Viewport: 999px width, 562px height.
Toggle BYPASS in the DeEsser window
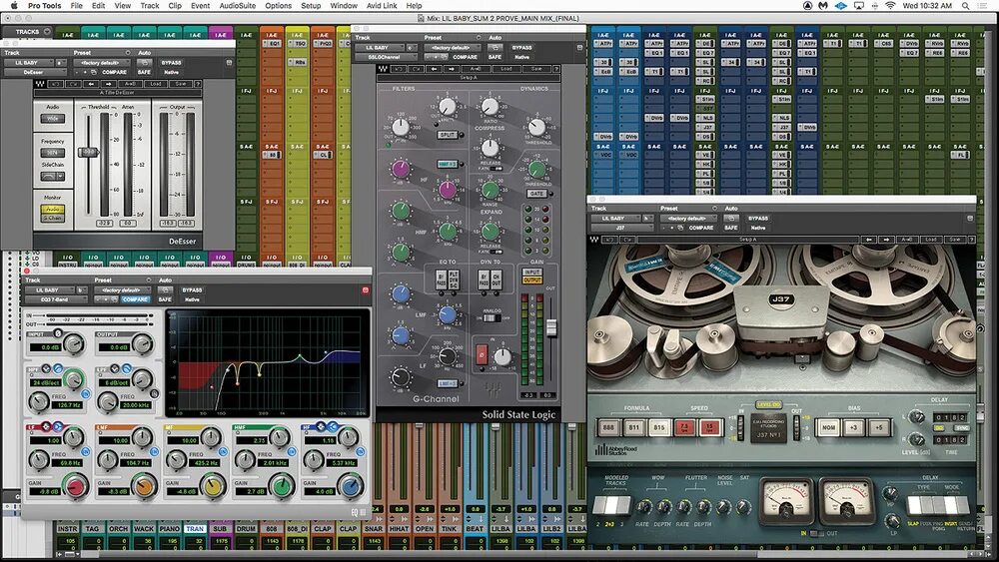pyautogui.click(x=172, y=63)
